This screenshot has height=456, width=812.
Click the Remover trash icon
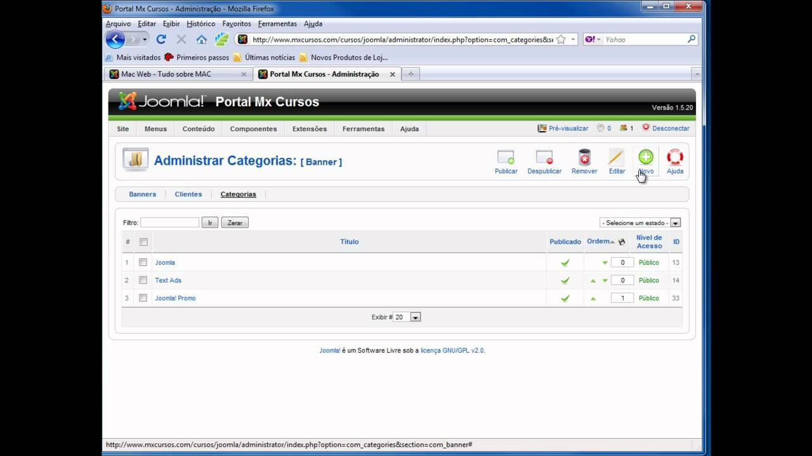tap(584, 158)
